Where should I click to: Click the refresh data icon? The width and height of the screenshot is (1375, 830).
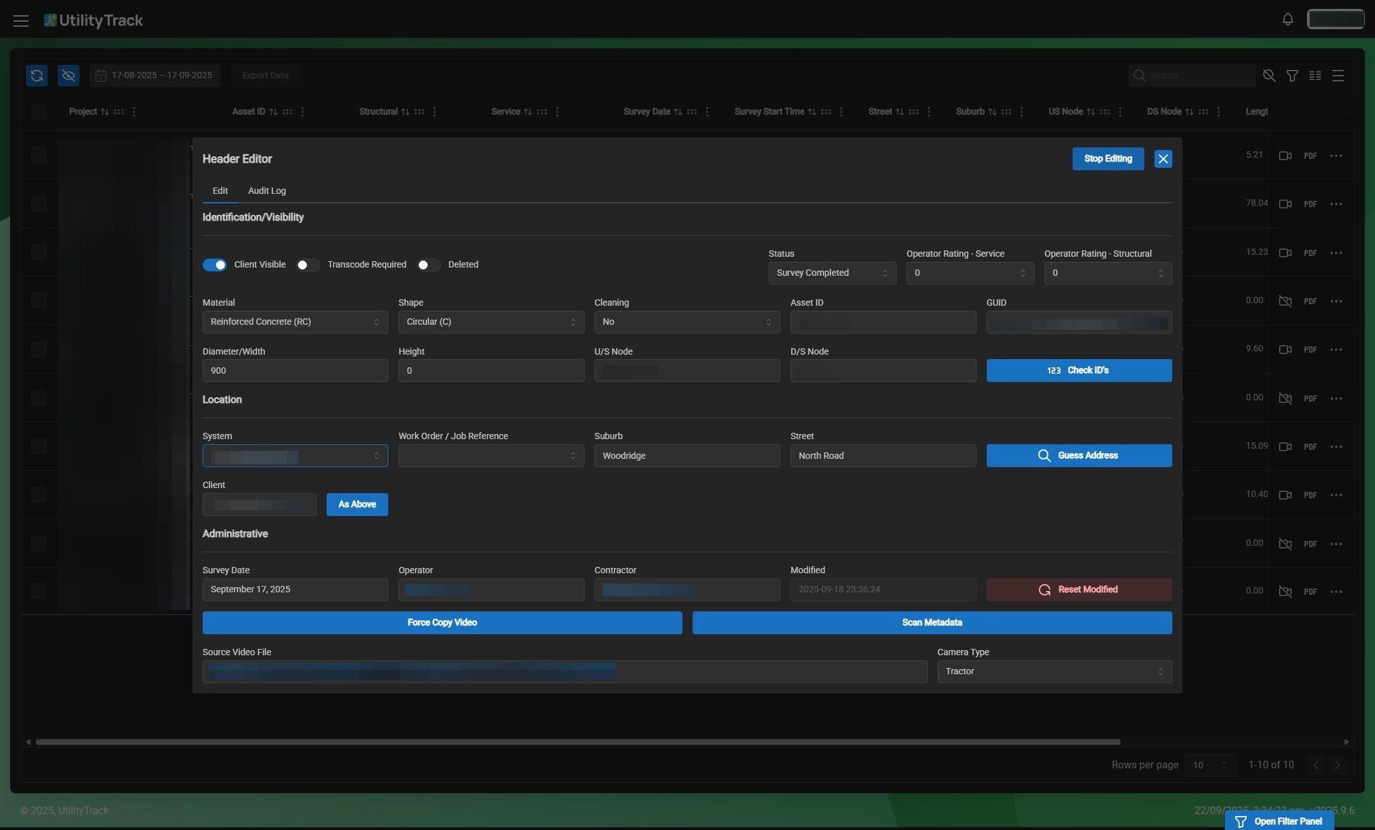[x=37, y=75]
